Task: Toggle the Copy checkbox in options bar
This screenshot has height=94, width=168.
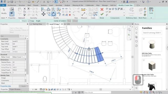Action: click(29, 21)
